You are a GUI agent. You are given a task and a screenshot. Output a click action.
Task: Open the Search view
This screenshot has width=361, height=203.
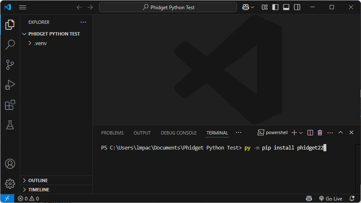(x=10, y=44)
